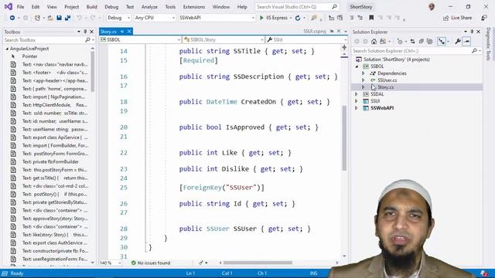495x278 pixels.
Task: Click the horizontal scrollbar thumb of the code editor
Action: (258, 263)
